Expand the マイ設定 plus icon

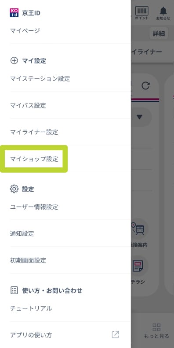14,61
